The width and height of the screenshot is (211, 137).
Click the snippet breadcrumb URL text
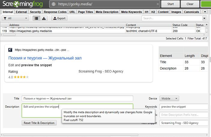(42, 50)
